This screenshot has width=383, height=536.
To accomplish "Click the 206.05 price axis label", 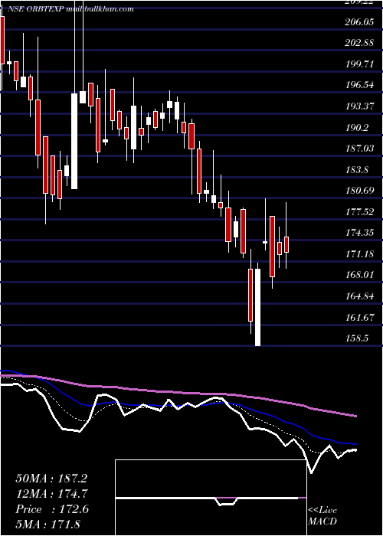I will pyautogui.click(x=360, y=22).
